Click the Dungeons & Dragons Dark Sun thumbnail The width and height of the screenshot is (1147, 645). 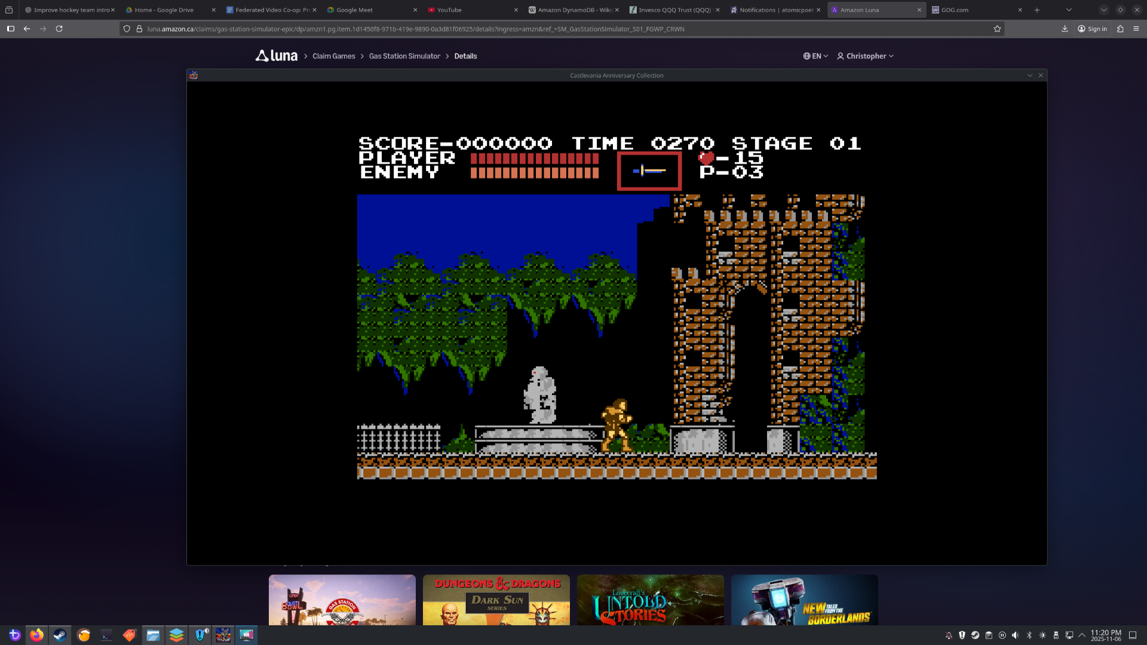pyautogui.click(x=496, y=600)
